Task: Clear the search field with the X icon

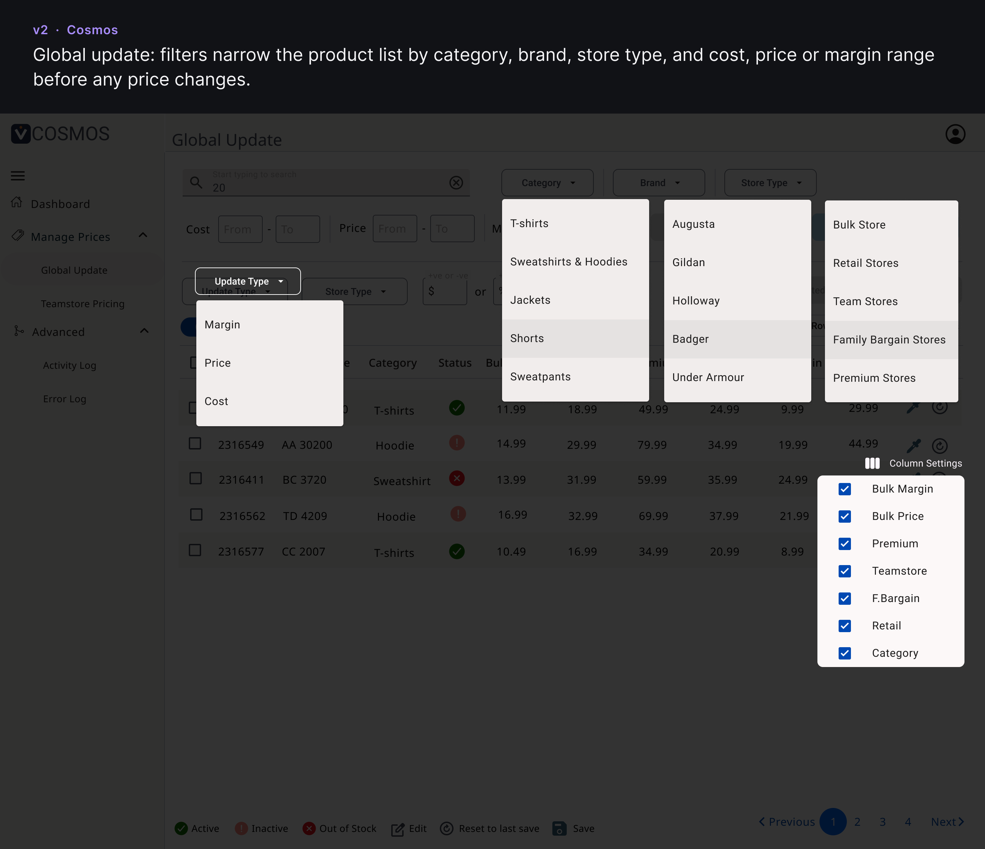Action: 456,183
